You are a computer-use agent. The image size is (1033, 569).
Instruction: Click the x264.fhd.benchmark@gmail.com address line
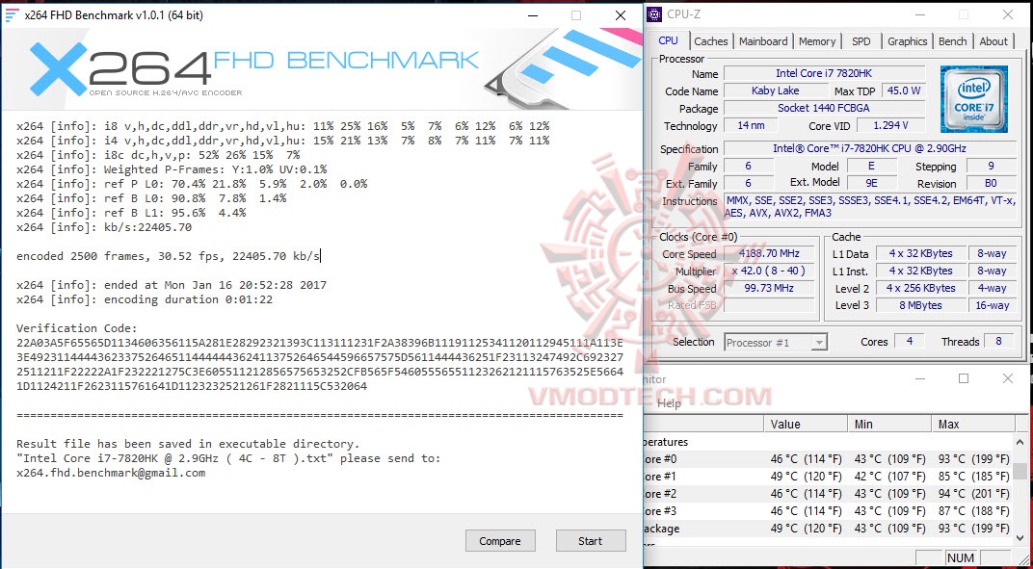pos(111,473)
